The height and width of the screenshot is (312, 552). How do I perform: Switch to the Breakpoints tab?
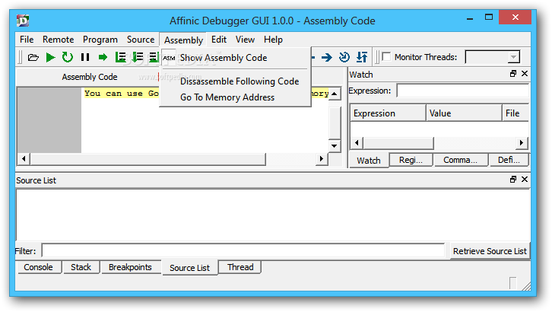130,267
